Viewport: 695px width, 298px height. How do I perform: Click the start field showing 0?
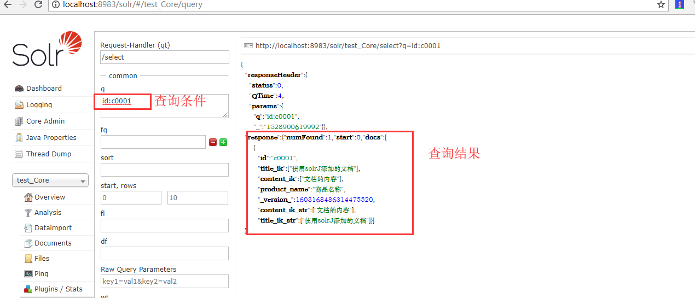point(131,197)
